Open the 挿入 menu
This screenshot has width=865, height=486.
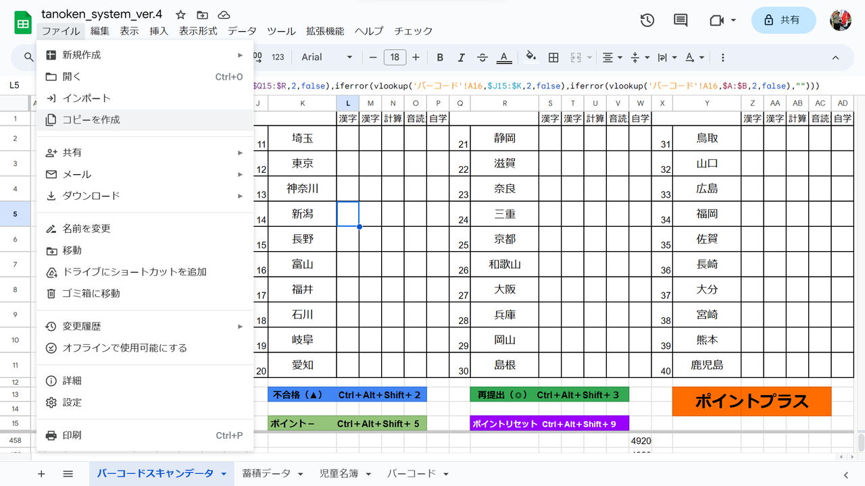pyautogui.click(x=159, y=31)
